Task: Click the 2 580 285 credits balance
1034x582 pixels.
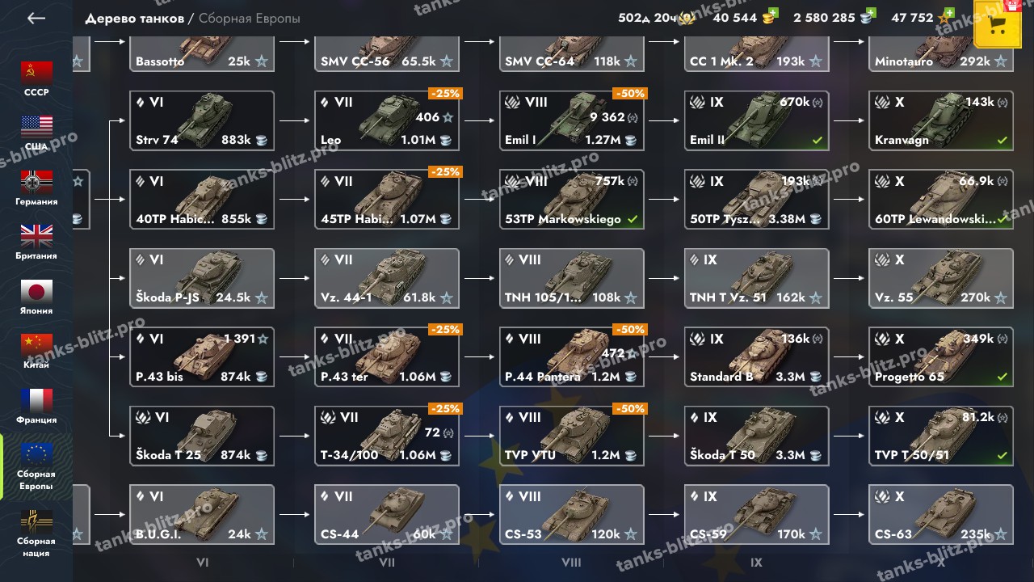Action: (x=824, y=18)
